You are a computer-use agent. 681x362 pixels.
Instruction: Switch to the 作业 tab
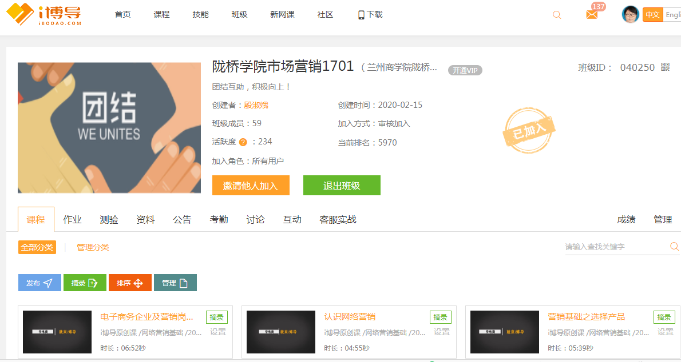click(x=73, y=220)
